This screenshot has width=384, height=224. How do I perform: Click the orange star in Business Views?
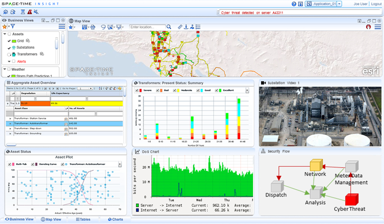pos(4,27)
